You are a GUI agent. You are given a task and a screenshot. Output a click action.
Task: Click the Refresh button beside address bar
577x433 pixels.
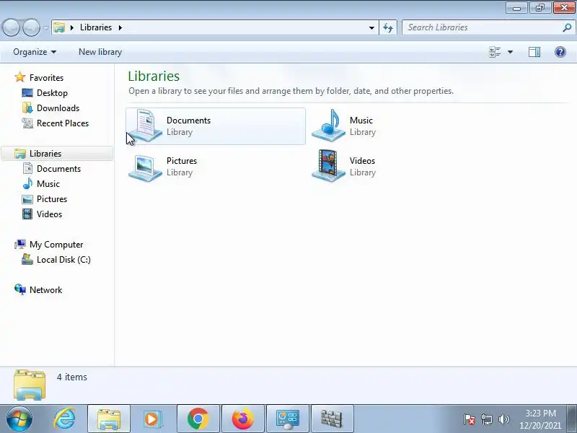pos(388,27)
